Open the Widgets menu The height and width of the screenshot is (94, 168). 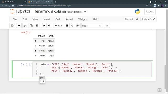83,19
